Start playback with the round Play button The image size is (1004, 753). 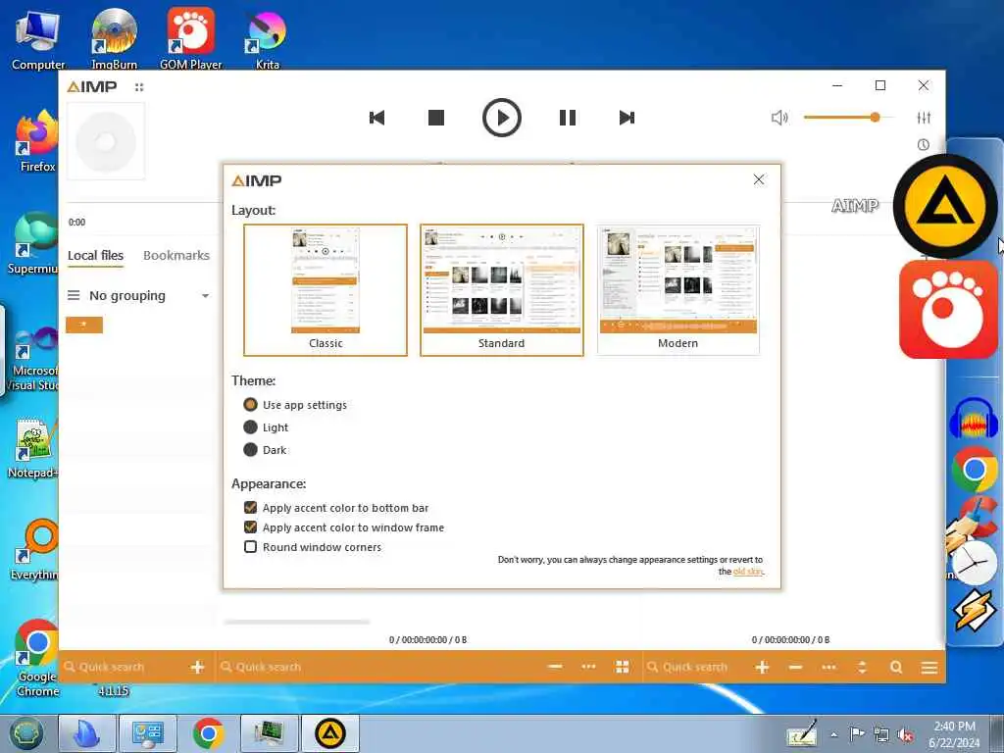(x=501, y=118)
